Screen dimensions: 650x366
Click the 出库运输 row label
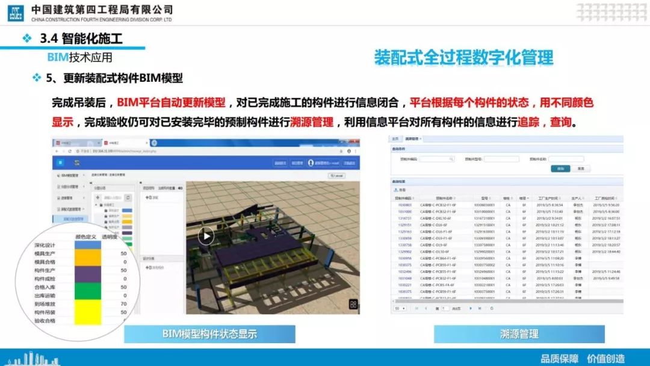click(45, 296)
